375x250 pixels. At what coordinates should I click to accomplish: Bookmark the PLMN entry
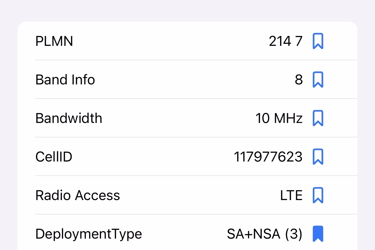318,41
